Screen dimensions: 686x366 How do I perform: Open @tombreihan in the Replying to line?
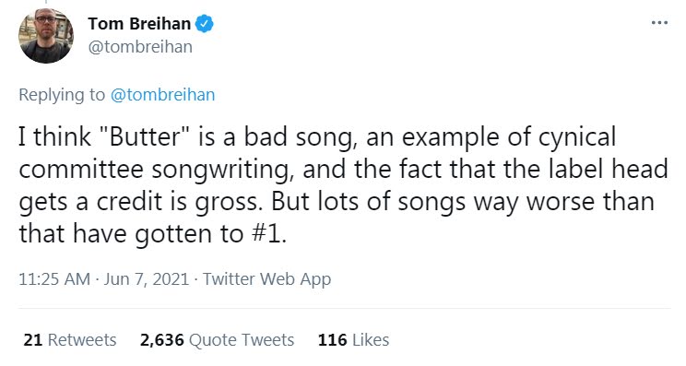(x=163, y=95)
